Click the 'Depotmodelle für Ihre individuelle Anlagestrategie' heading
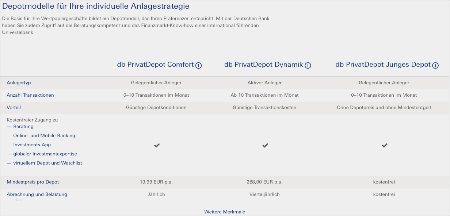Viewport: 450px width, 216px height. (x=96, y=6)
